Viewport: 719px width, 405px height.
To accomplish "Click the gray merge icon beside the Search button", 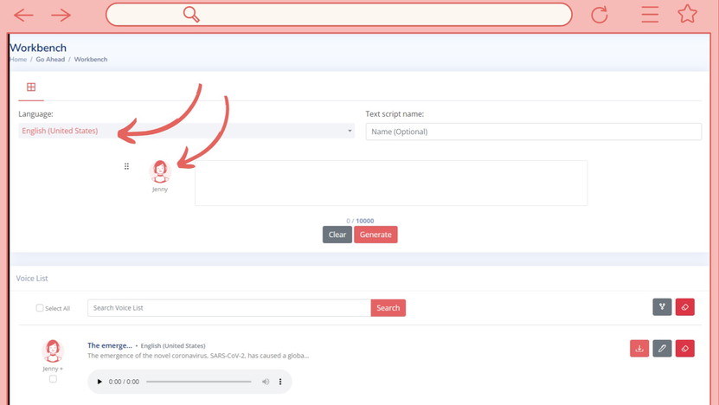I will pyautogui.click(x=662, y=307).
